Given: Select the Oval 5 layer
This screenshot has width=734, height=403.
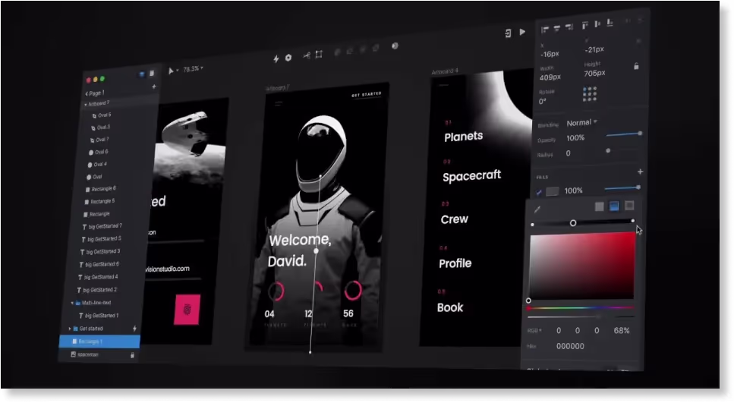Looking at the screenshot, I should (101, 115).
